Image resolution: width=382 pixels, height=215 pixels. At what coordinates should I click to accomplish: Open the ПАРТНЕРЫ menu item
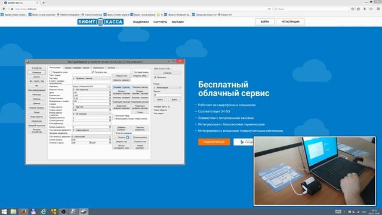tap(161, 22)
